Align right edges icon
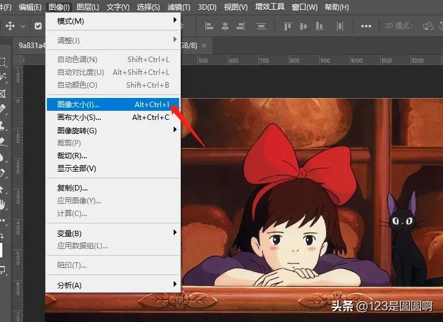The image size is (443, 322). pyautogui.click(x=241, y=26)
